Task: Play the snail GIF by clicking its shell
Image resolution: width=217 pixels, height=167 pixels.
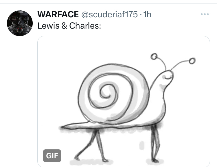Action: 113,94
